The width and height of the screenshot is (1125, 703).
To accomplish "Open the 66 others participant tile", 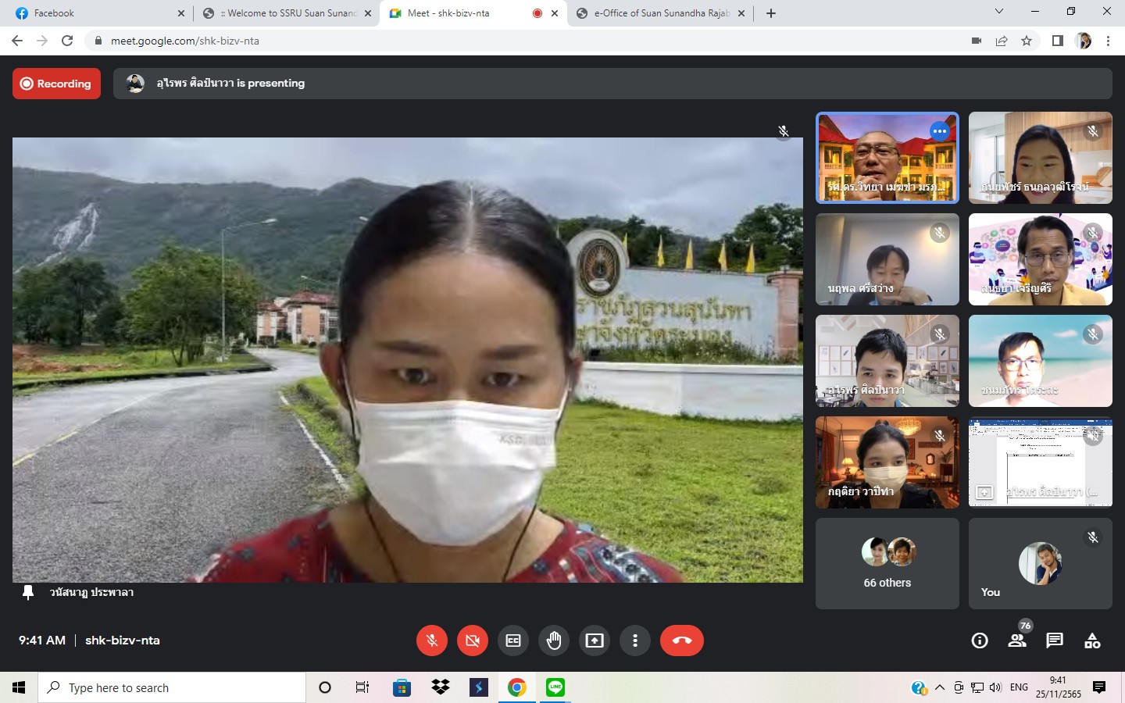I will click(887, 563).
